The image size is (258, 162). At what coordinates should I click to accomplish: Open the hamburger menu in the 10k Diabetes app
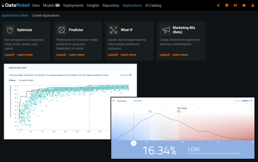tap(113, 100)
